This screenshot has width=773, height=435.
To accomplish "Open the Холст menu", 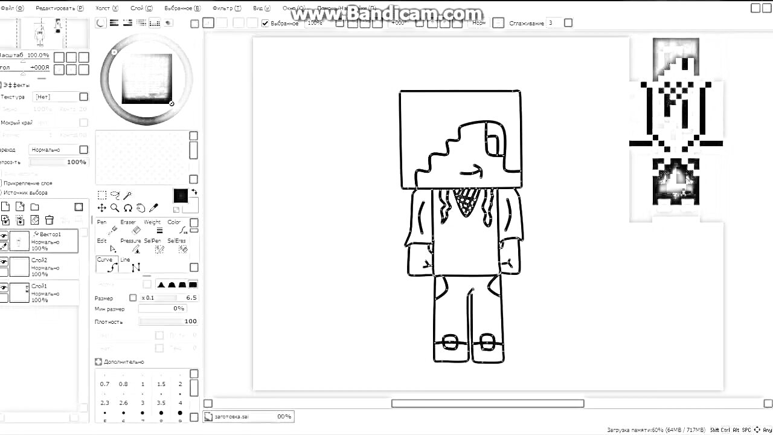I will [x=107, y=8].
